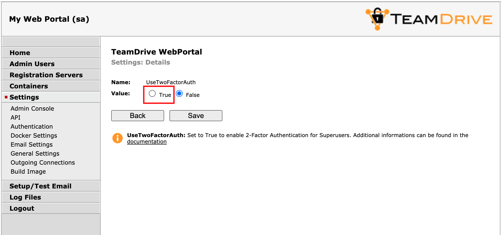Open the documentation link
This screenshot has width=502, height=235.
[147, 142]
